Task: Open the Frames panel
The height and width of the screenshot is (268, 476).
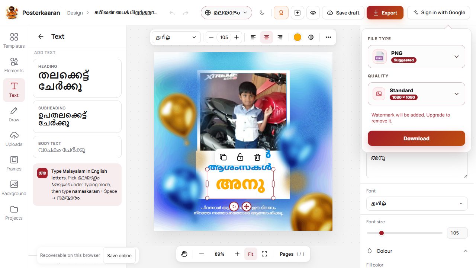Action: pyautogui.click(x=14, y=164)
